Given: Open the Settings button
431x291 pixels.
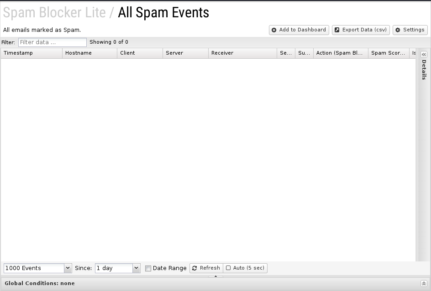Looking at the screenshot, I should click(410, 30).
